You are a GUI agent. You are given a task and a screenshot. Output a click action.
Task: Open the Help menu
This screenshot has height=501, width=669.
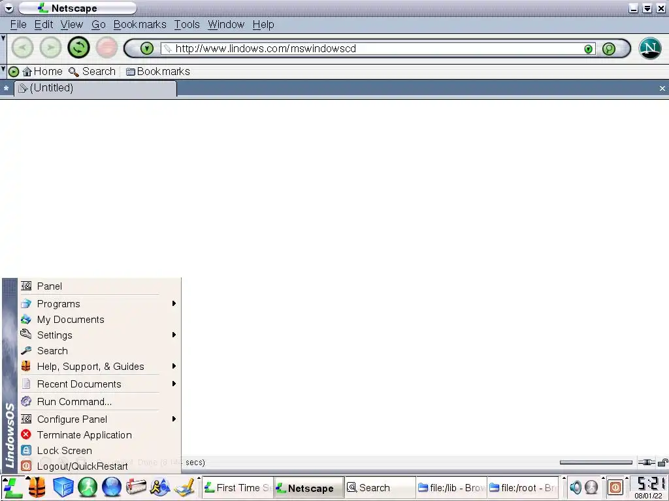[x=263, y=25]
